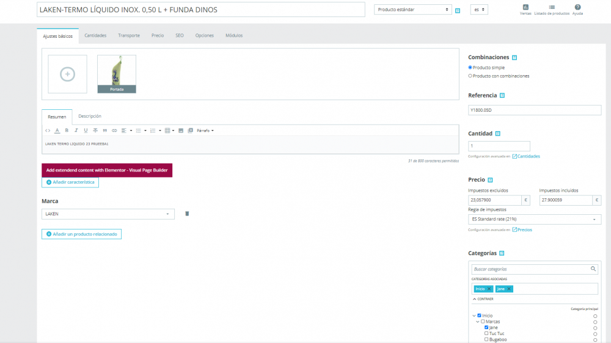Collapse the Inicio tree node chevron
Screen dimensions: 611x343
(474, 316)
